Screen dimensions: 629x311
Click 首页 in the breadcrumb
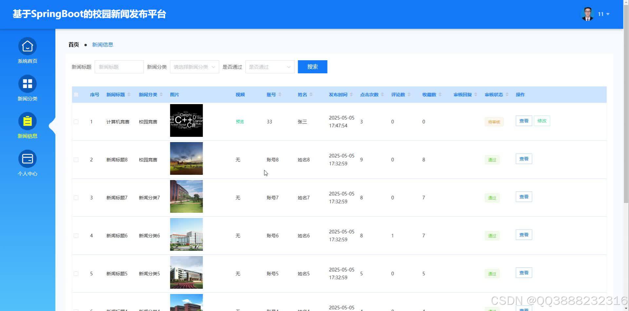(73, 45)
